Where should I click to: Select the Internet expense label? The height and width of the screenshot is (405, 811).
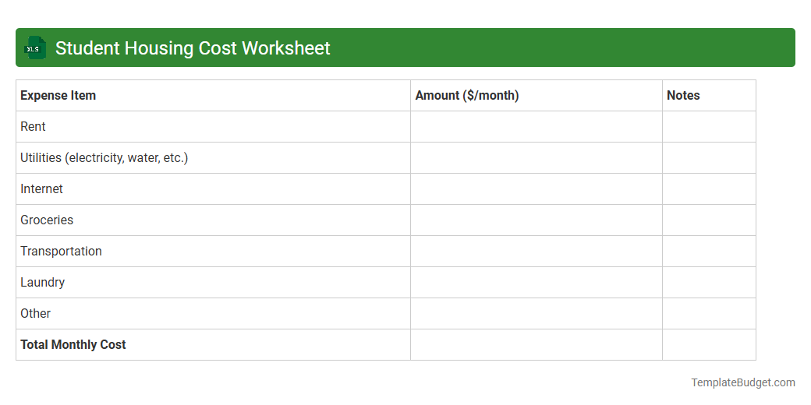(41, 189)
